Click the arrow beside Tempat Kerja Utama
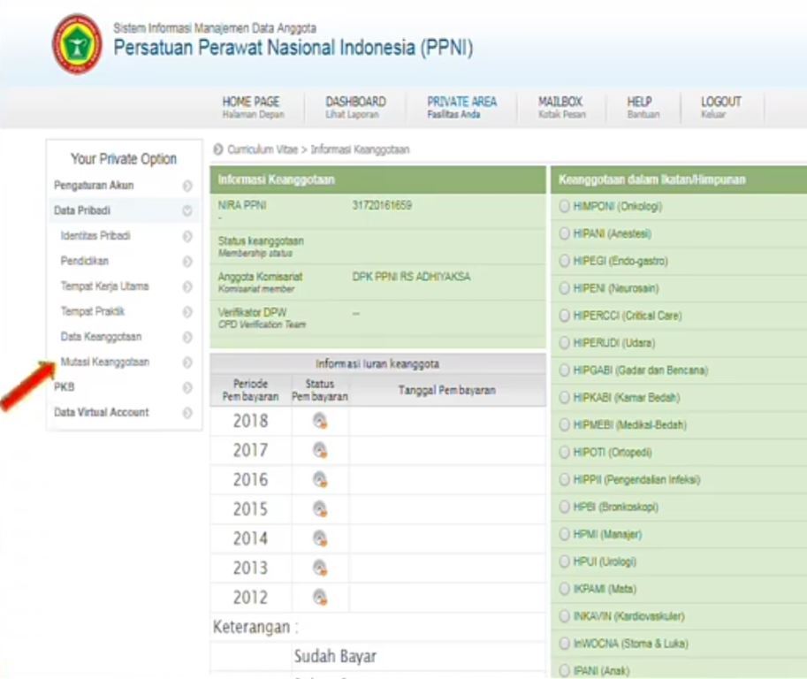807x679 pixels. coord(187,286)
